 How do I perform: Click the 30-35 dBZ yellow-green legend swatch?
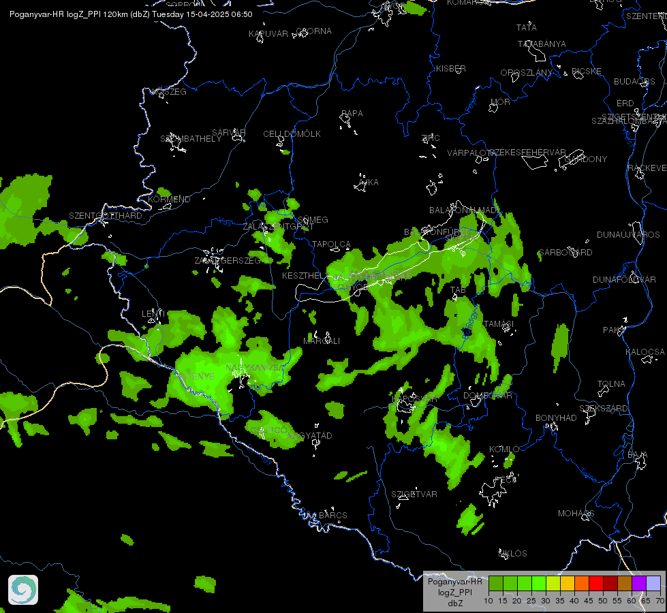tap(553, 583)
